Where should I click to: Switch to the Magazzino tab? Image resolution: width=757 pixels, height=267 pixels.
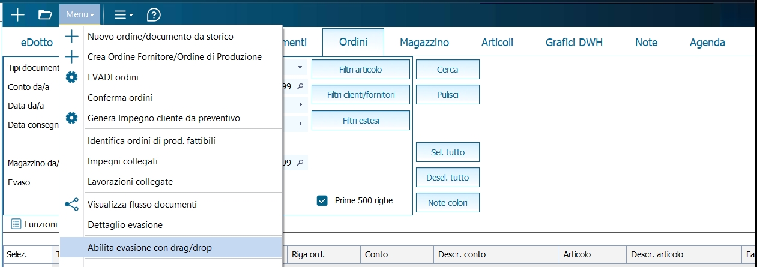pos(424,43)
